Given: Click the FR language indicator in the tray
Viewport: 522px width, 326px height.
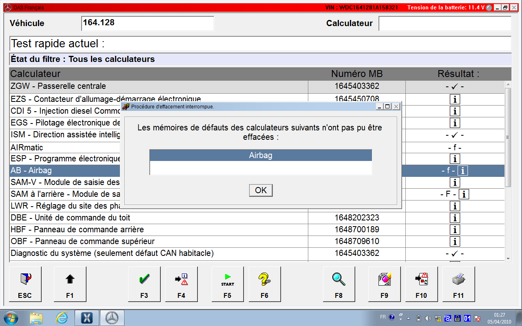Looking at the screenshot, I should [x=383, y=317].
